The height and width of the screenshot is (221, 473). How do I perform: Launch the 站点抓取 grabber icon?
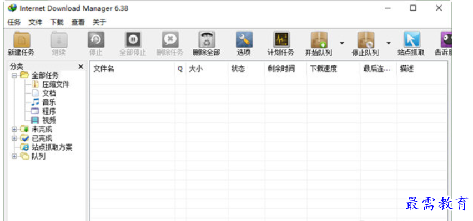(x=412, y=40)
